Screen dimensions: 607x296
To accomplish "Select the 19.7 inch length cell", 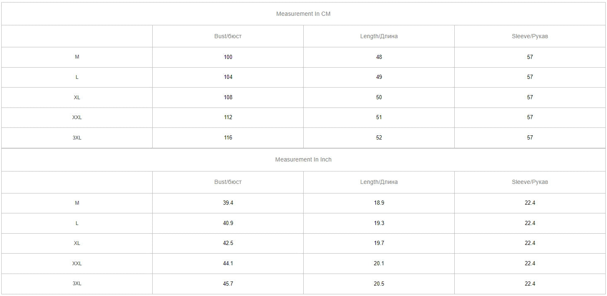I will tap(379, 243).
